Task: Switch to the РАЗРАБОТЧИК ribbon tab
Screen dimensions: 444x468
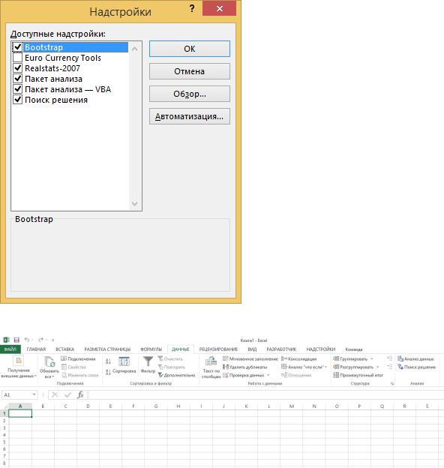Action: [x=281, y=349]
